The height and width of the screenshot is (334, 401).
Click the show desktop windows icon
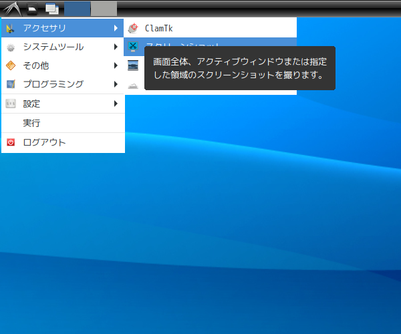[x=52, y=9]
